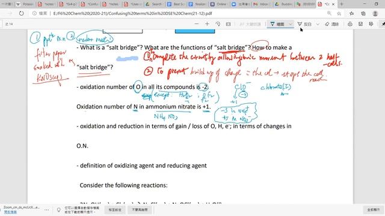Switch to the Online tab
Image resolution: width=385 pixels, height=216 pixels.
219,4
